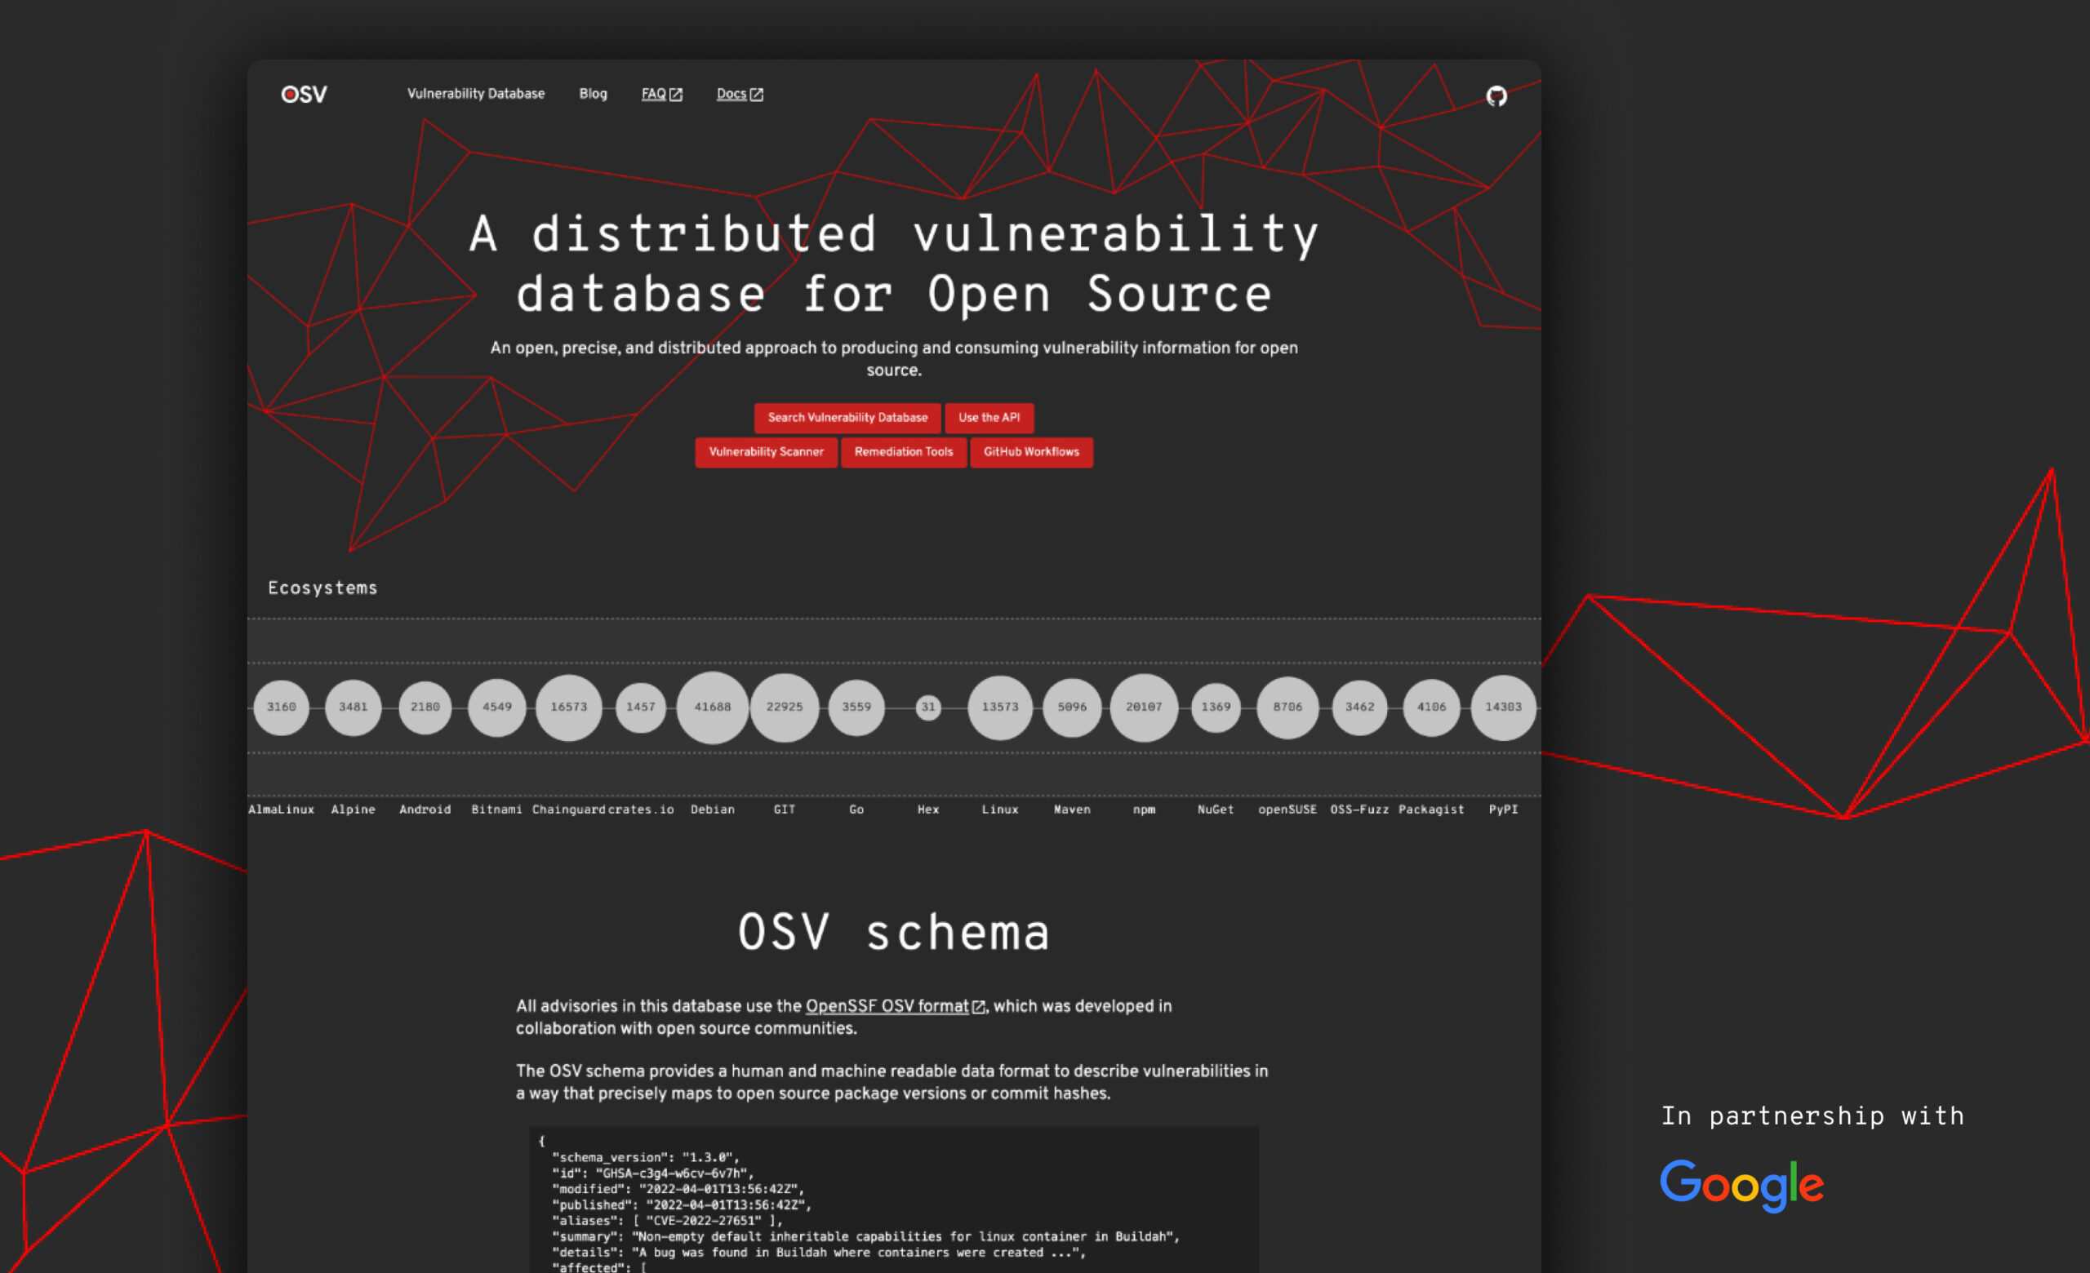2090x1273 pixels.
Task: Select the Maven ecosystem bubble
Action: pos(1071,707)
